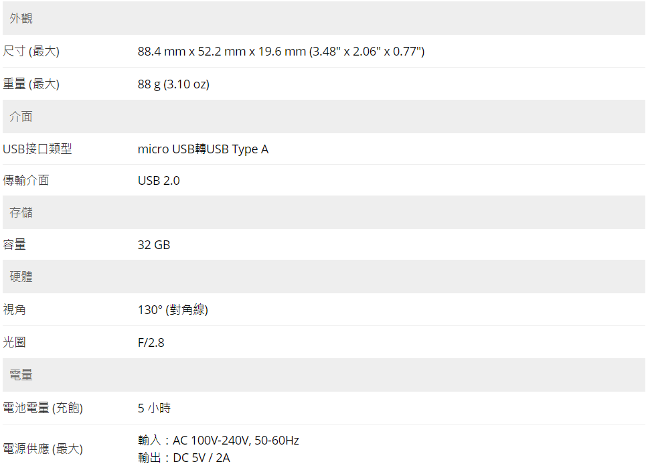Select the 視角 label
The width and height of the screenshot is (646, 468).
click(15, 309)
